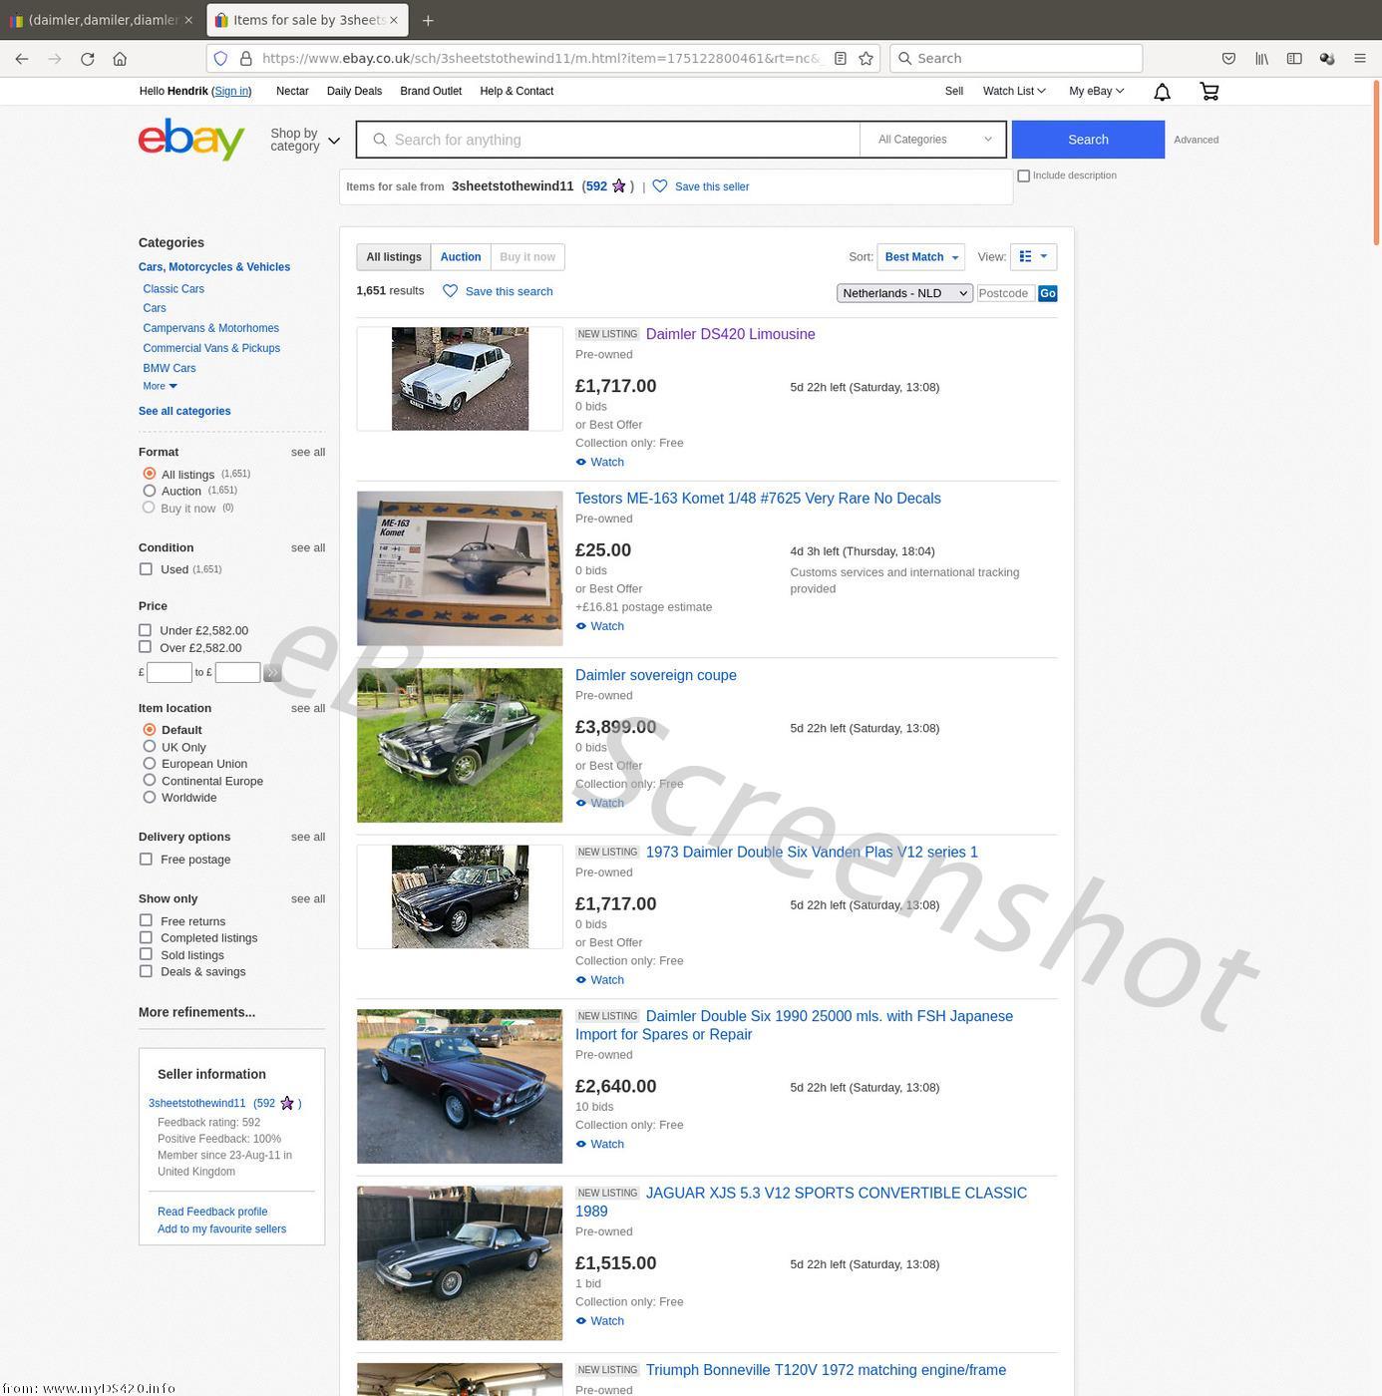The height and width of the screenshot is (1396, 1382).
Task: Open the Netherlands - NLD country dropdown
Action: click(904, 293)
